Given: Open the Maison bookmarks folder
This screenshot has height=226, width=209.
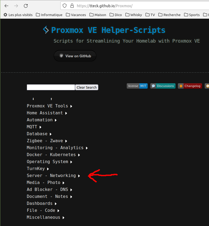Looking at the screenshot, I should point(98,15).
